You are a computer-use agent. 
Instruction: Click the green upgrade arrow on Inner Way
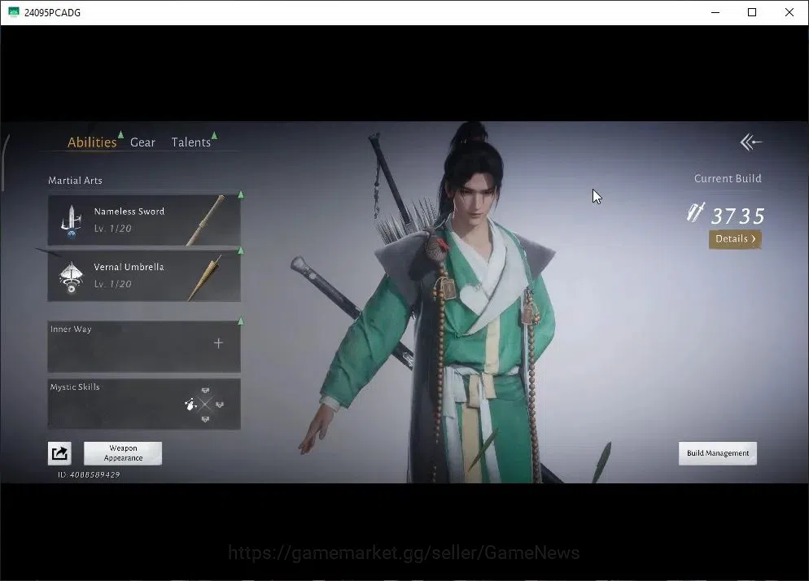click(240, 321)
